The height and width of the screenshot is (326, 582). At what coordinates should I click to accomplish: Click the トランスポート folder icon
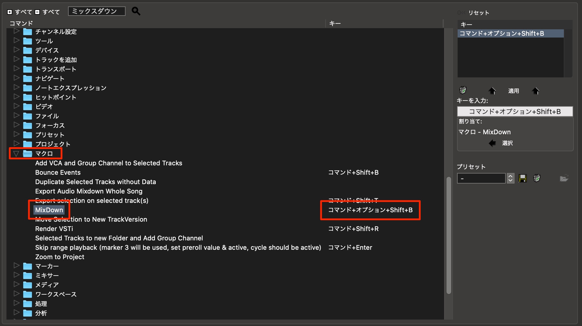coord(28,69)
